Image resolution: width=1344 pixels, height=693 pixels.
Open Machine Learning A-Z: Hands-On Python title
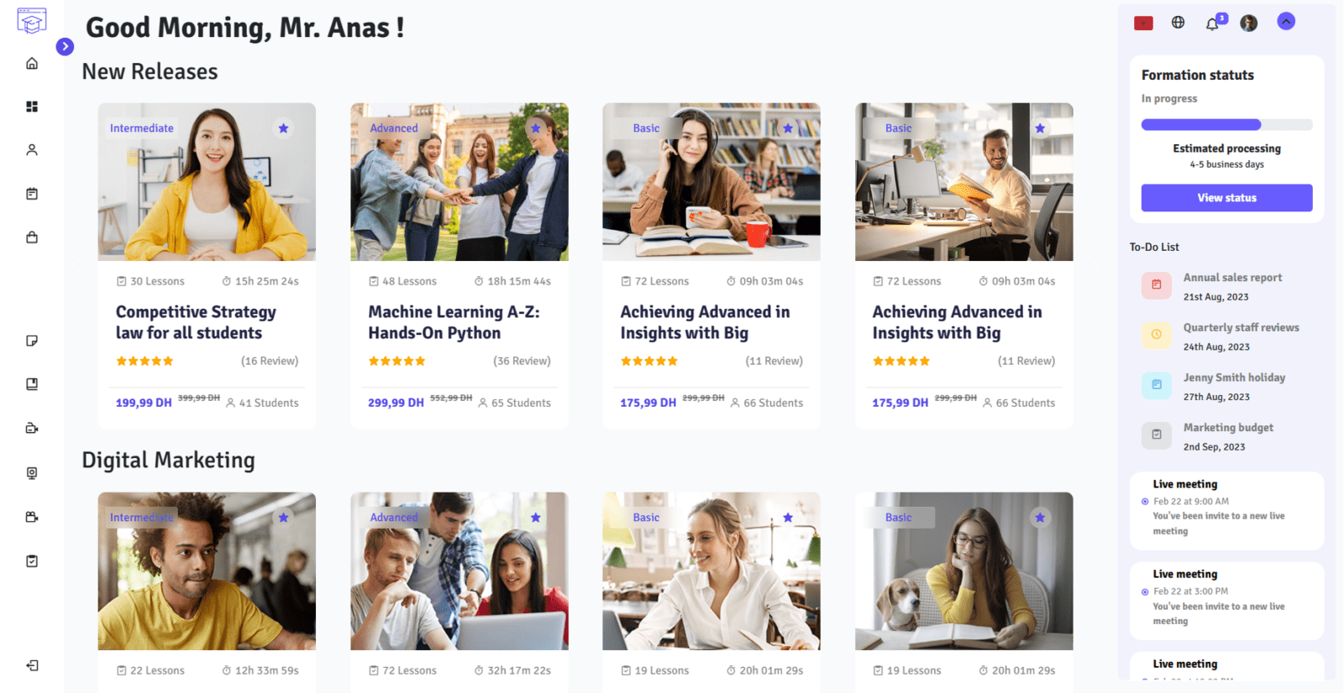pos(454,322)
